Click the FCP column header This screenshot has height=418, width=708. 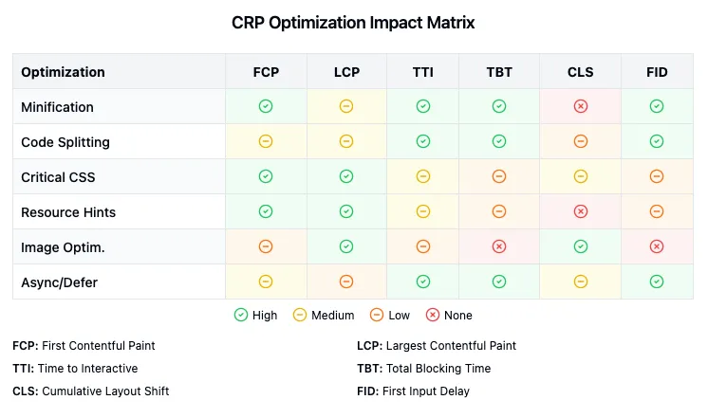(x=266, y=72)
